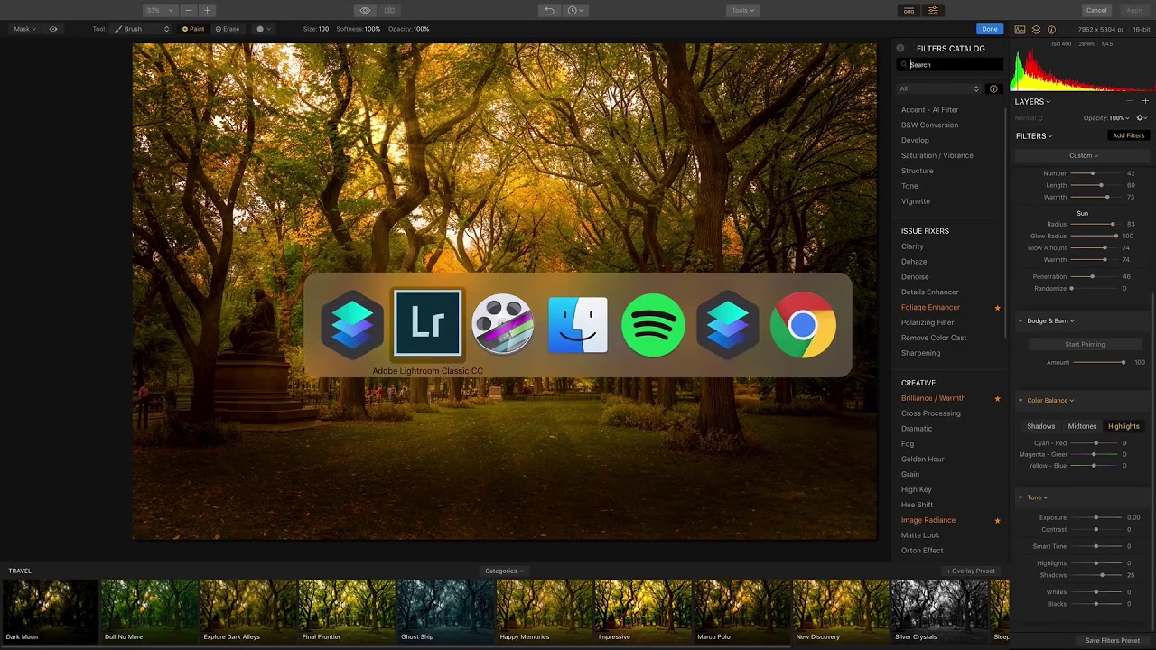Choose Golden Hour from the filters catalog
Screen dimensions: 1156x650
point(922,459)
